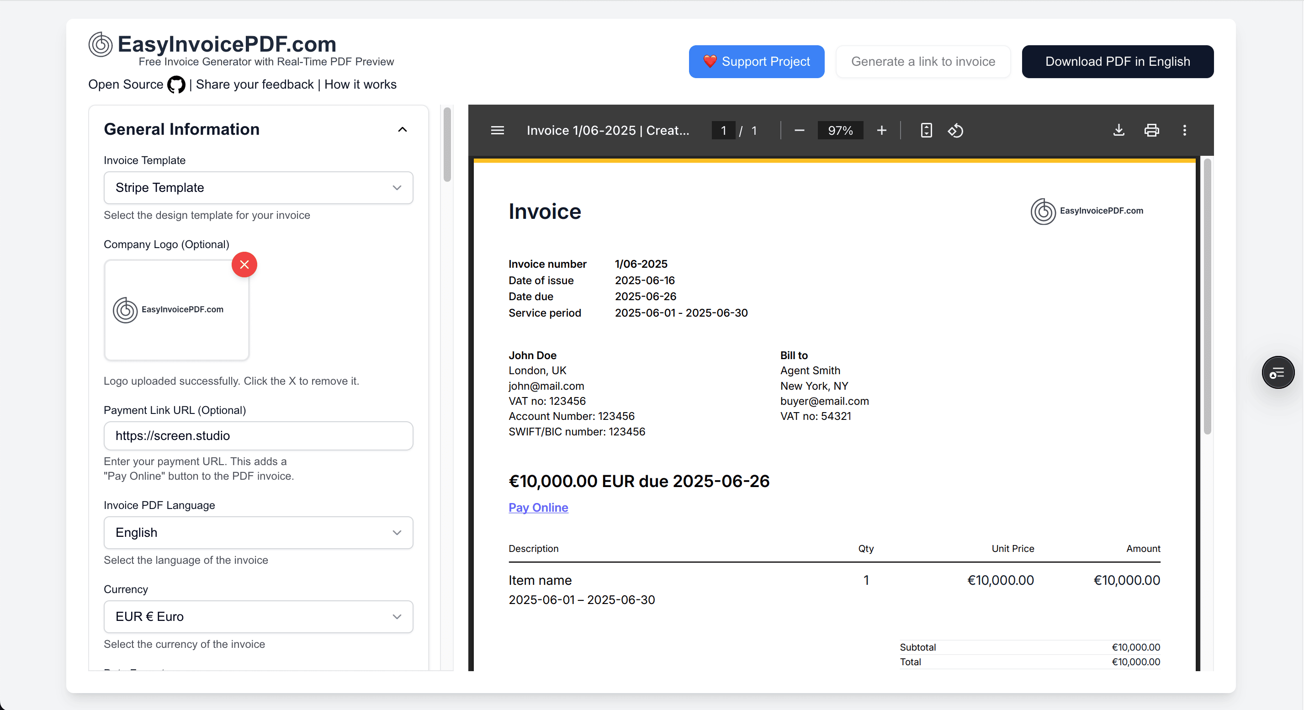Click '€10,000.00 EUR due 2025-06-26' heading

[x=639, y=481]
